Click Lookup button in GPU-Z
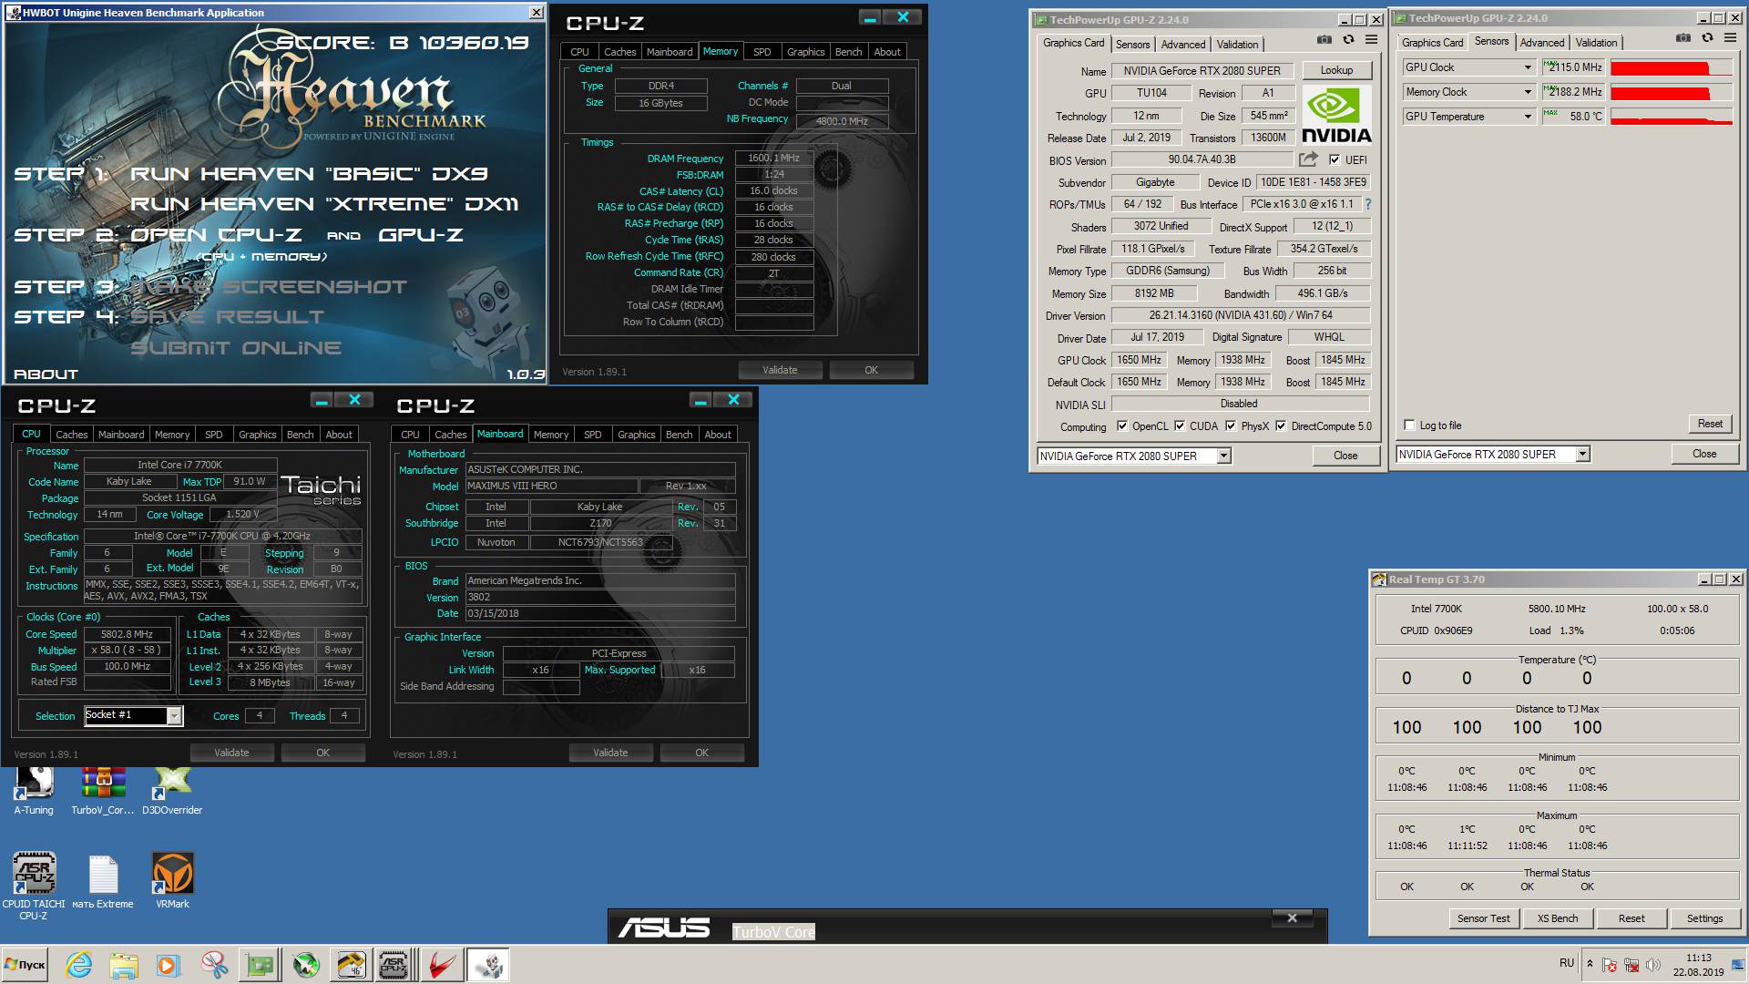The height and width of the screenshot is (984, 1749). (x=1336, y=70)
